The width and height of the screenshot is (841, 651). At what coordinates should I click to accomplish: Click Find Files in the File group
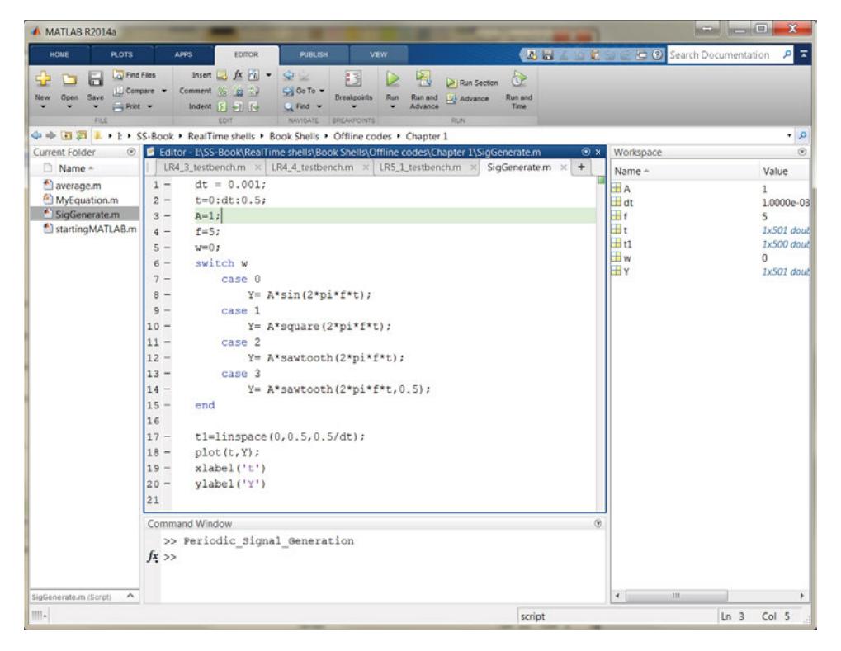click(134, 75)
